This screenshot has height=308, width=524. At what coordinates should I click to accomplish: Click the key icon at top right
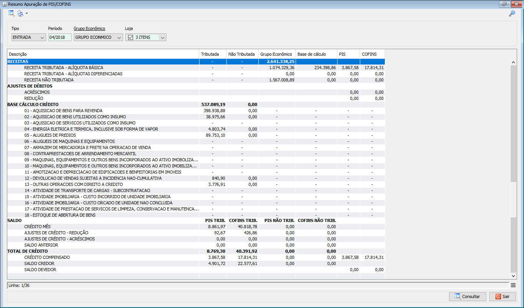coord(512,14)
